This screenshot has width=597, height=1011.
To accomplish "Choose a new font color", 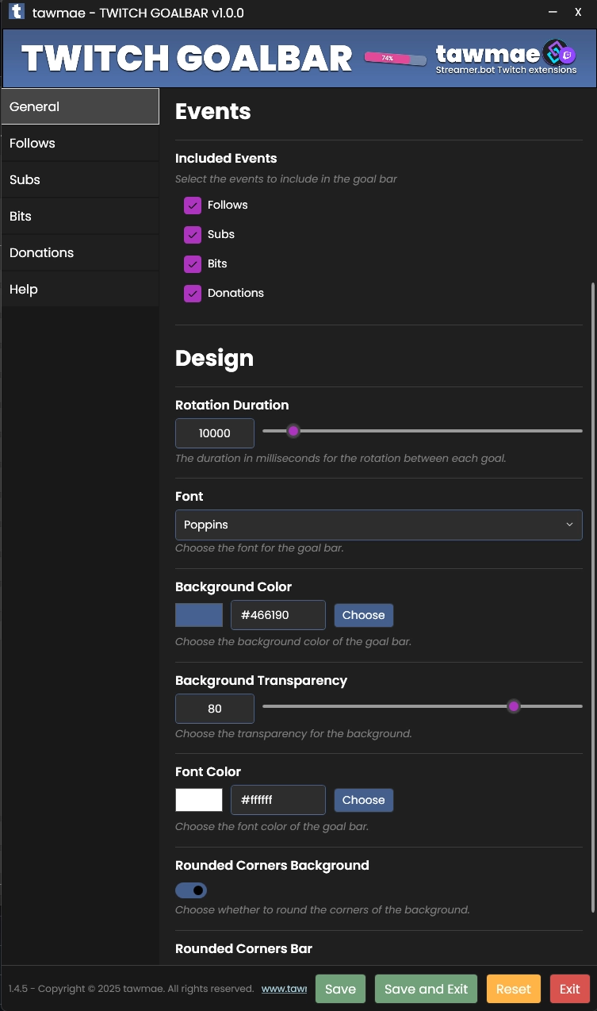I will tap(364, 800).
